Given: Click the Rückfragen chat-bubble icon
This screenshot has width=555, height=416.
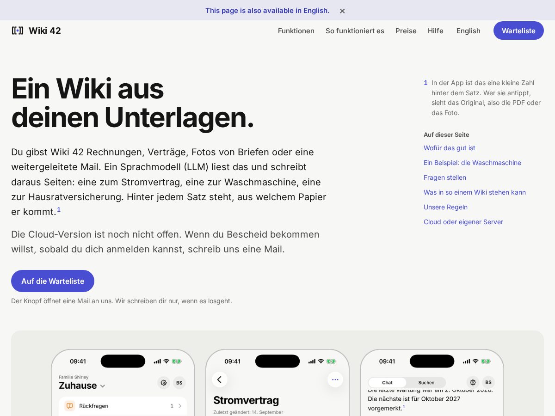Looking at the screenshot, I should 70,406.
